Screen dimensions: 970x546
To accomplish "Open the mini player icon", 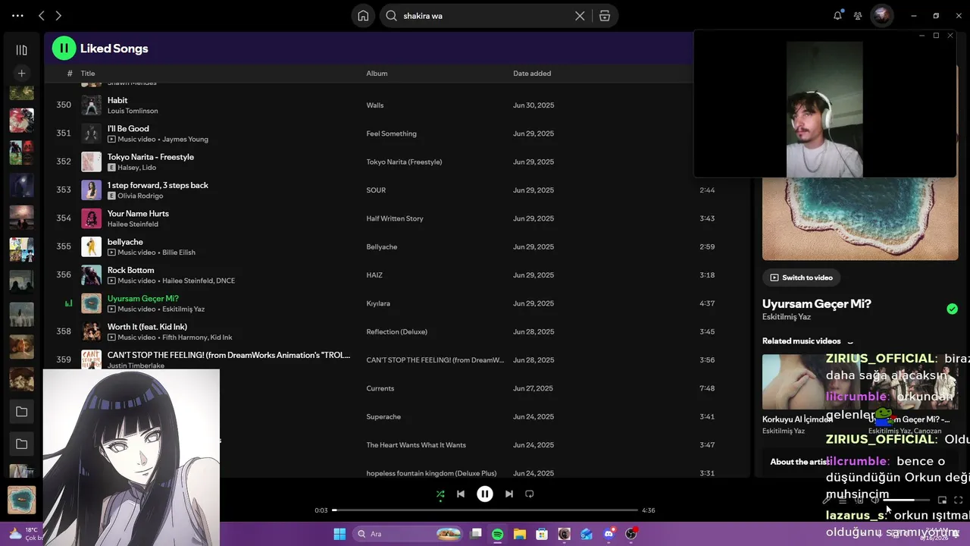I will 942,500.
